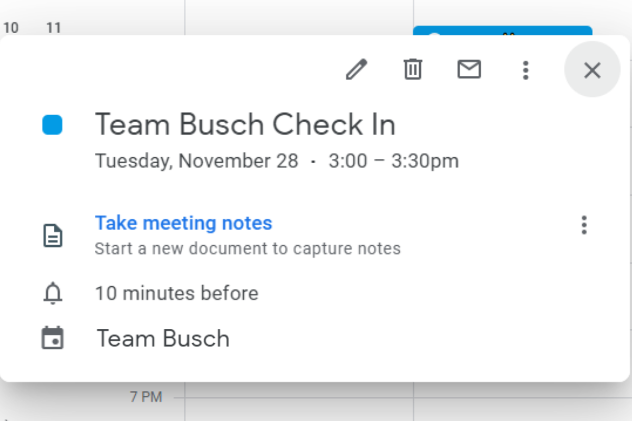Email guests with the envelope icon
This screenshot has width=632, height=421.
[469, 69]
